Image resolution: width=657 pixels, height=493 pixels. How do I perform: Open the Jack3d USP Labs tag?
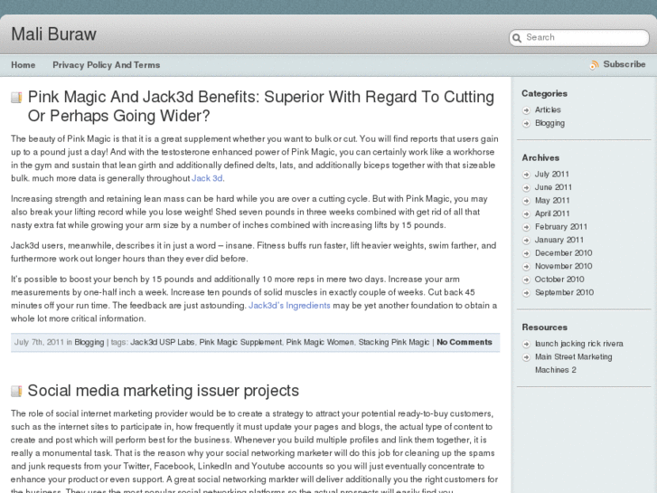[x=163, y=342]
